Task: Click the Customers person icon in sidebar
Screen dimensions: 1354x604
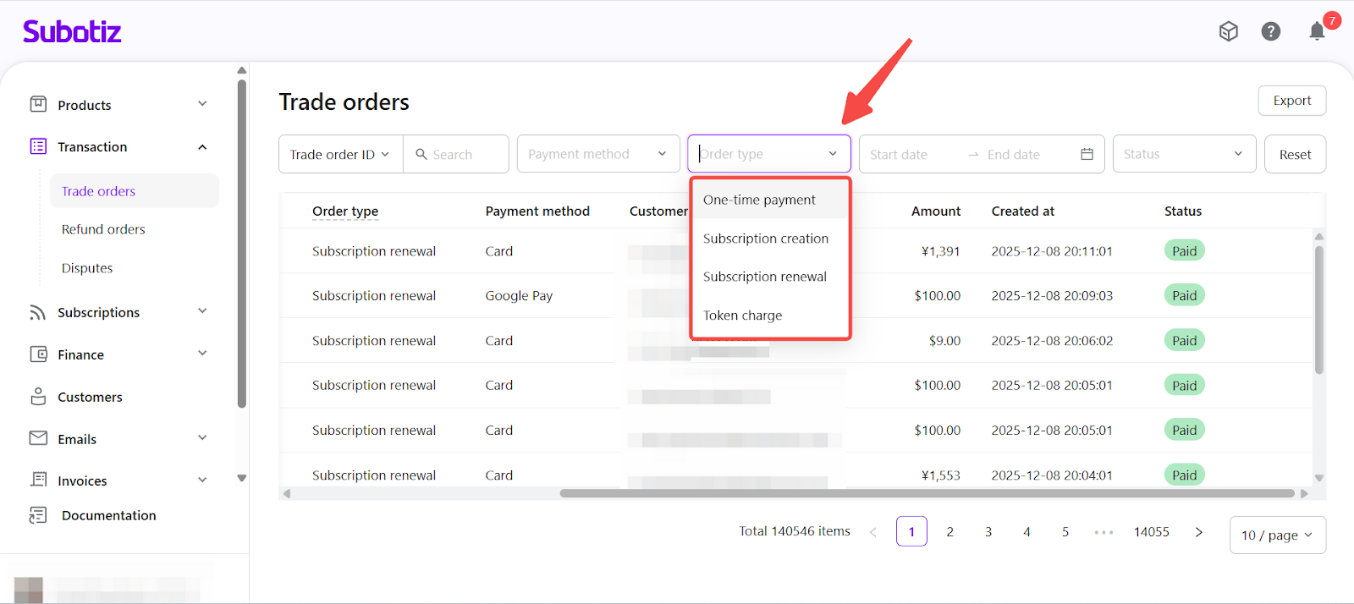Action: [38, 397]
